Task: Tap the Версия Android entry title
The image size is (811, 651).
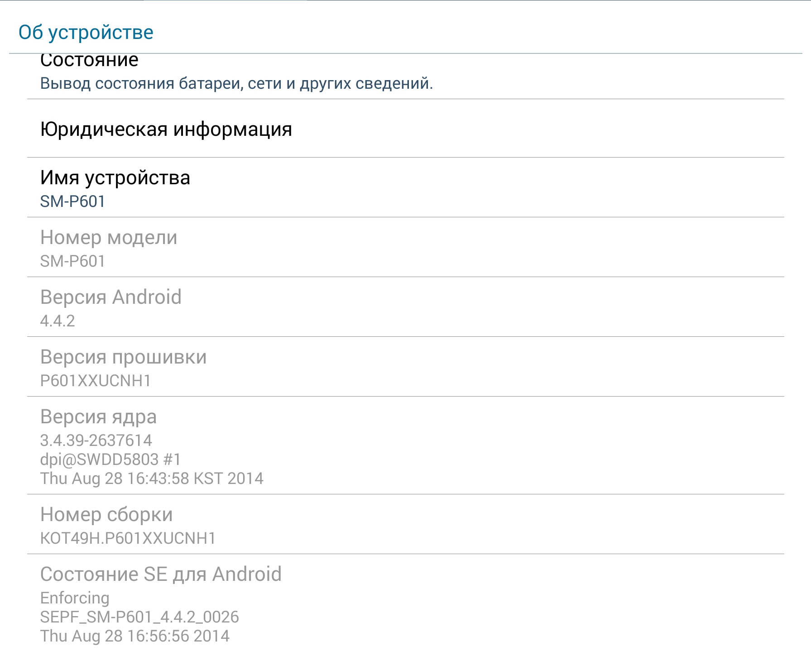Action: (111, 297)
